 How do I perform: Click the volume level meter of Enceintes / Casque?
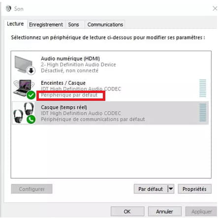203,88
